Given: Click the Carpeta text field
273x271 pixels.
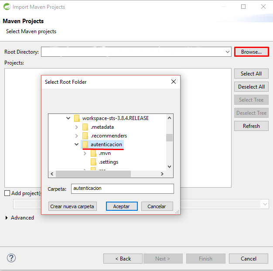Looking at the screenshot, I should (x=122, y=189).
